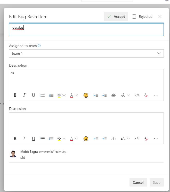Insert code block in the Discussion editor

click(137, 139)
